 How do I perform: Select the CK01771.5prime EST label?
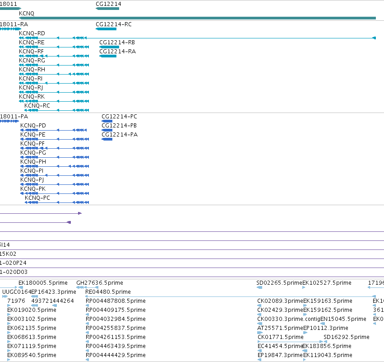[281, 337]
